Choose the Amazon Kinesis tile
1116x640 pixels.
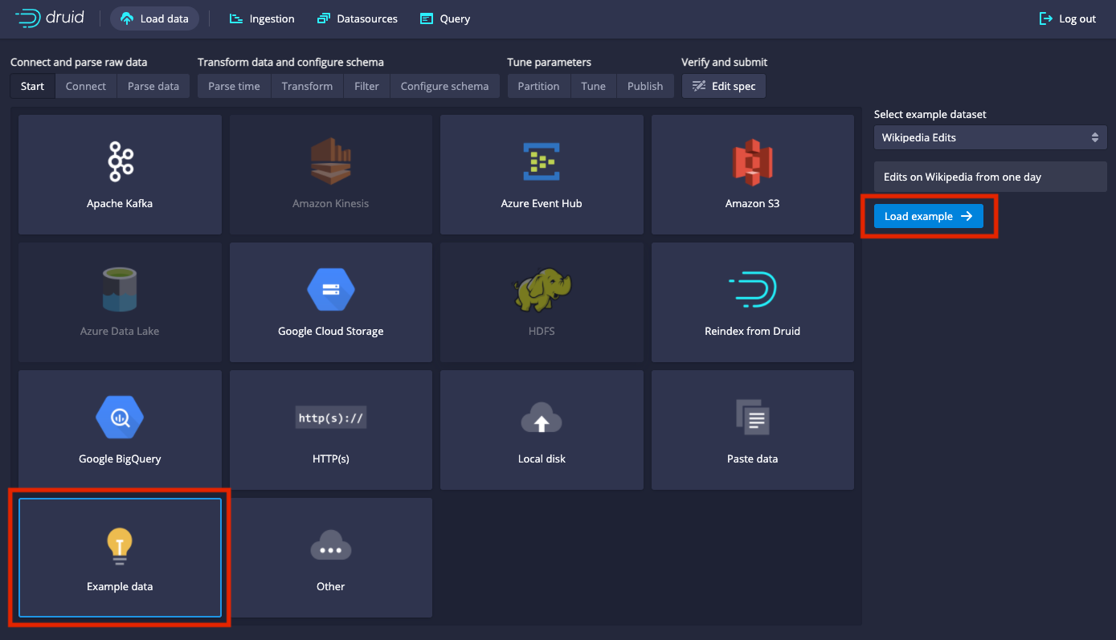point(331,174)
